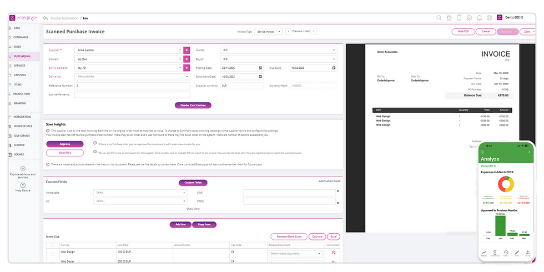Add new Bill To Address plus button
Viewport: 544px width, 272px height.
187,68
